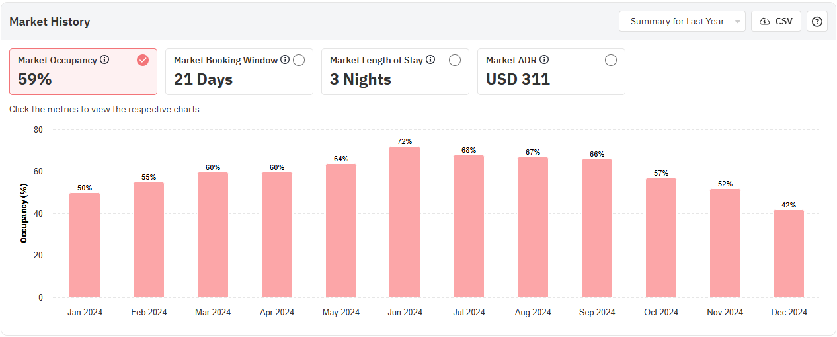Switch to the USD 311 ADR card

(518, 79)
